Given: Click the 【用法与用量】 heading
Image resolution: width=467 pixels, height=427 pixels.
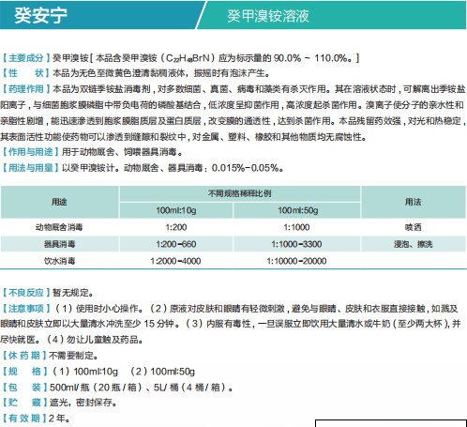Looking at the screenshot, I should point(30,168).
